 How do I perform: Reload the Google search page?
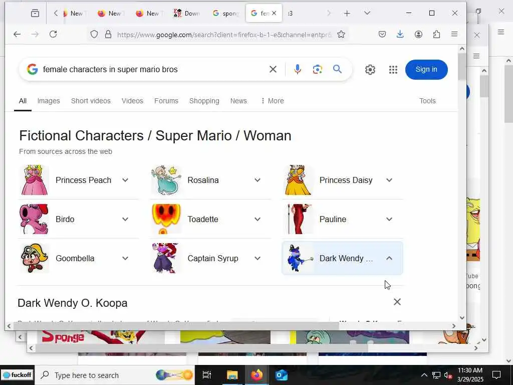(x=53, y=35)
